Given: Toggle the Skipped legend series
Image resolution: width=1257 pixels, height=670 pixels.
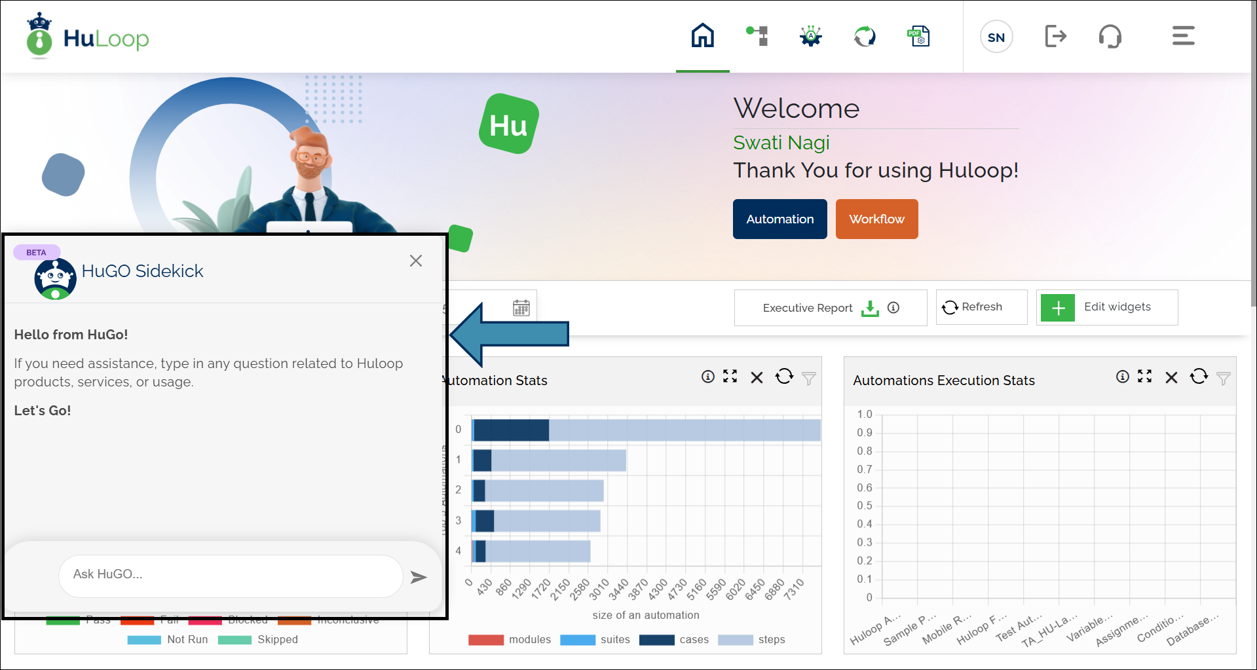Looking at the screenshot, I should point(258,640).
